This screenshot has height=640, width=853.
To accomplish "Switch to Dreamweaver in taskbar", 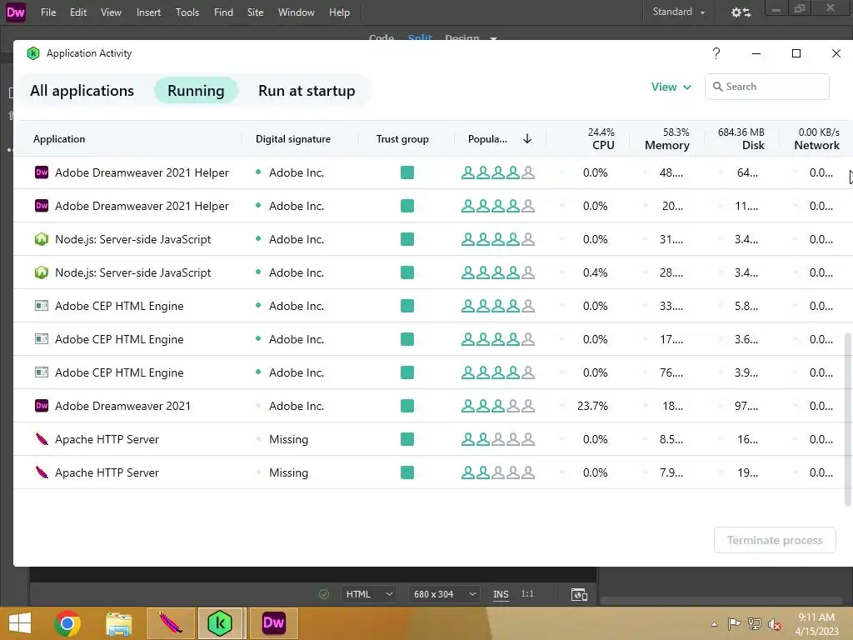I will coord(273,623).
